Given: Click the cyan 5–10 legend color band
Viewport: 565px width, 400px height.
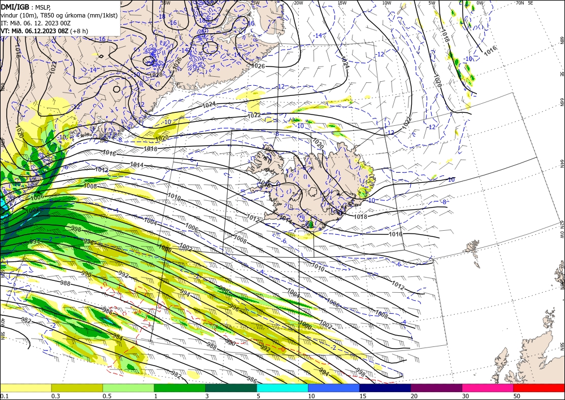Looking at the screenshot, I should coord(282,388).
